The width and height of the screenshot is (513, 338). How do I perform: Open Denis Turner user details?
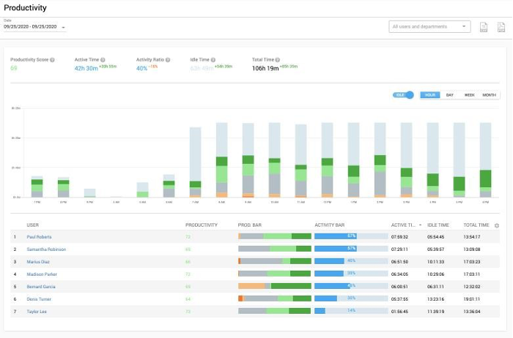click(x=39, y=298)
